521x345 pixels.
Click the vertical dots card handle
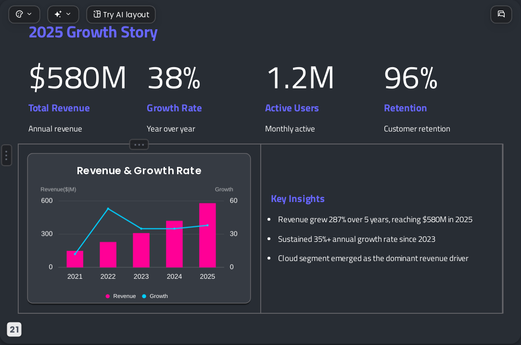6,155
